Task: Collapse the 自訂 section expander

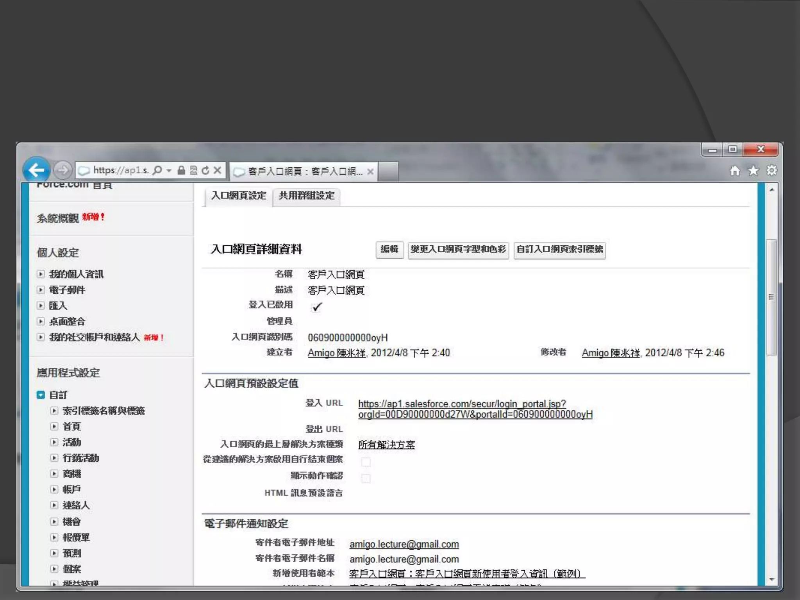Action: (x=41, y=395)
